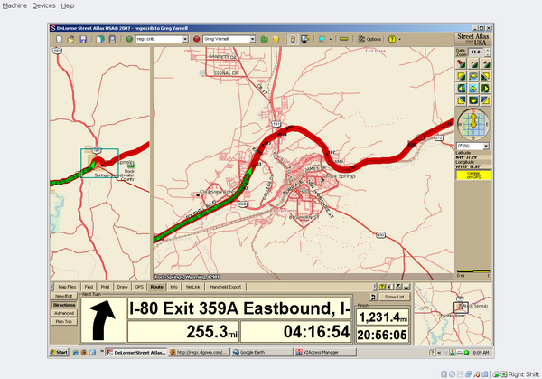542x379 pixels.
Task: Open the 'Greg Varnell' finish dropdown
Action: point(252,40)
